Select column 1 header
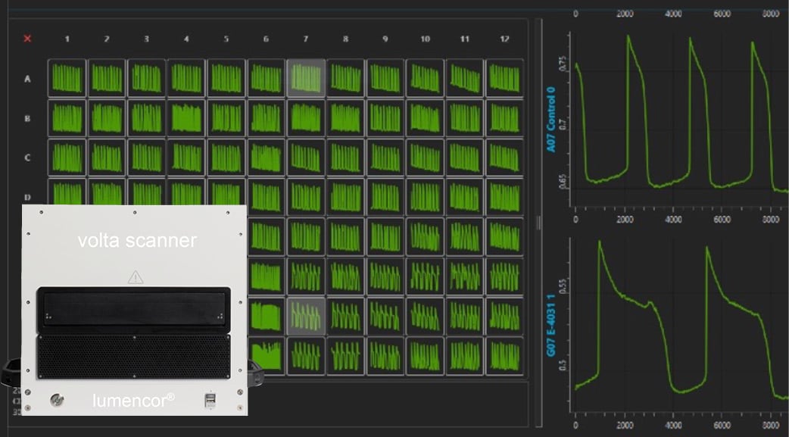The width and height of the screenshot is (789, 437). coord(67,39)
